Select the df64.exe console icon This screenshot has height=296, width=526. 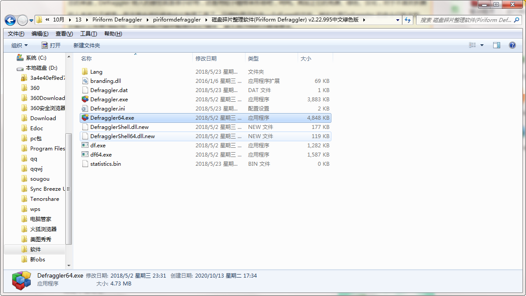click(85, 155)
